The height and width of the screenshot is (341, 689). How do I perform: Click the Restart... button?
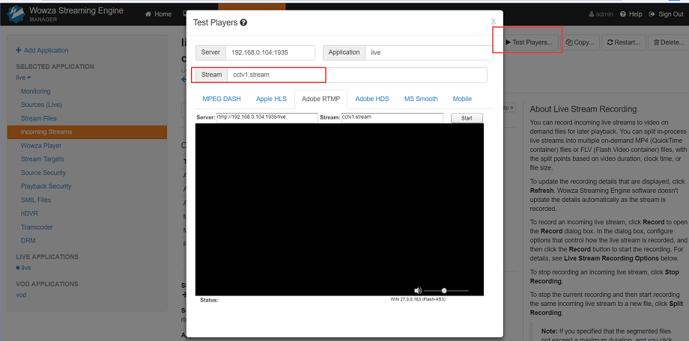pyautogui.click(x=624, y=43)
